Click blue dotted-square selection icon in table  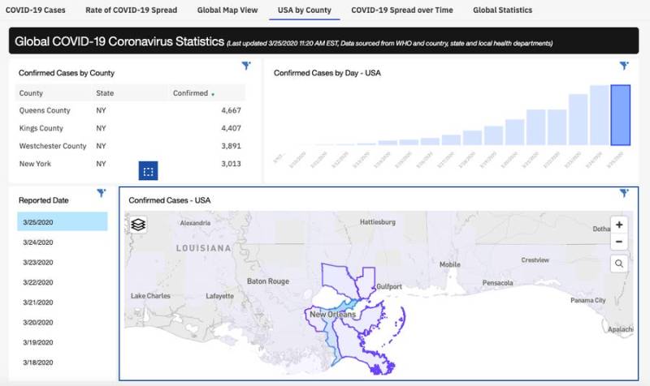coord(148,171)
